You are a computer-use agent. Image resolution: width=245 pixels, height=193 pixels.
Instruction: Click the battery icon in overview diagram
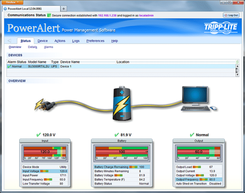tap(122, 103)
